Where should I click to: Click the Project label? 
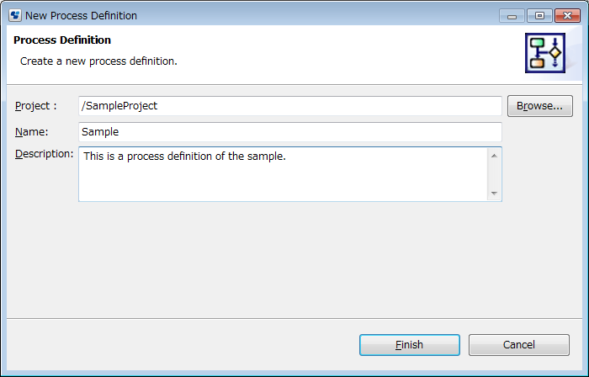pyautogui.click(x=36, y=106)
